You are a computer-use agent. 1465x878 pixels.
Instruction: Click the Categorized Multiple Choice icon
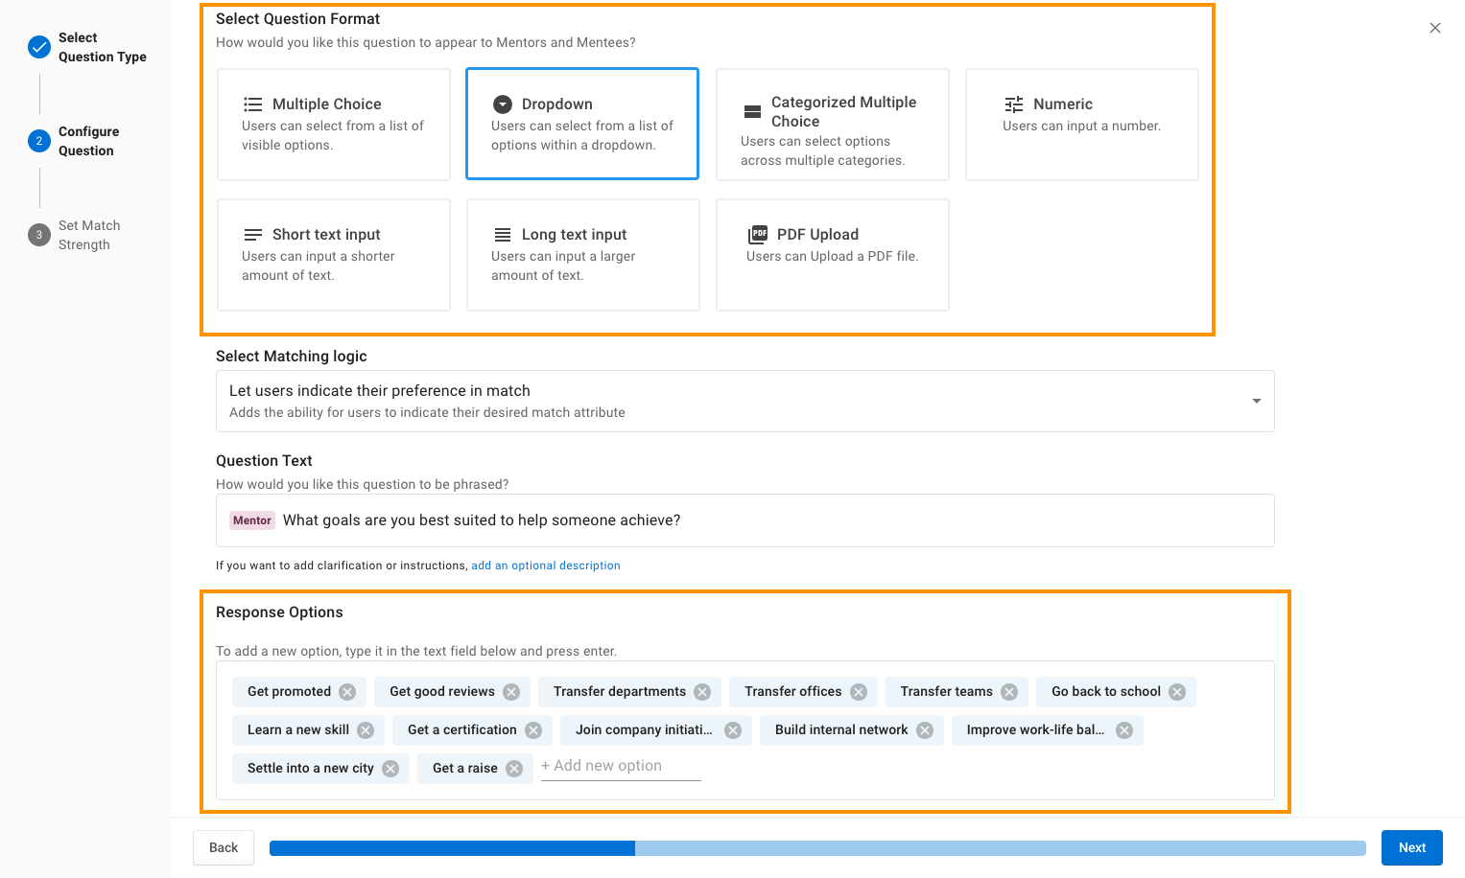753,112
